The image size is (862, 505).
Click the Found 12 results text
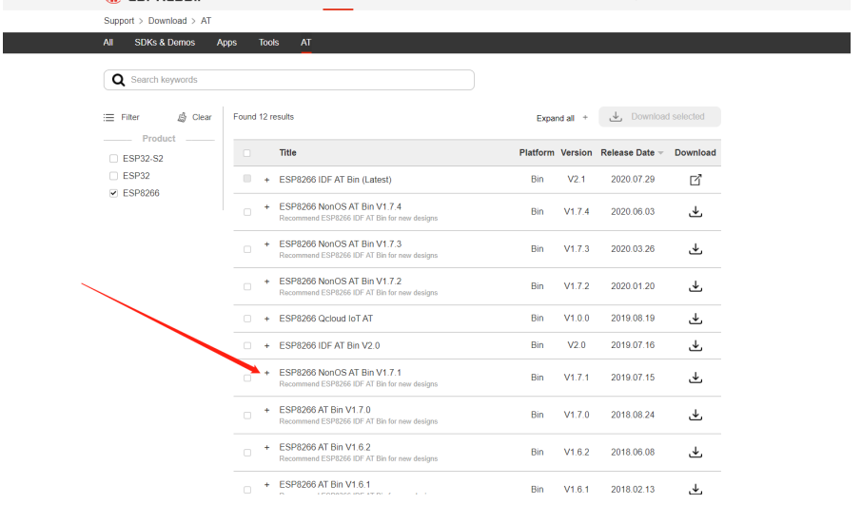click(264, 117)
